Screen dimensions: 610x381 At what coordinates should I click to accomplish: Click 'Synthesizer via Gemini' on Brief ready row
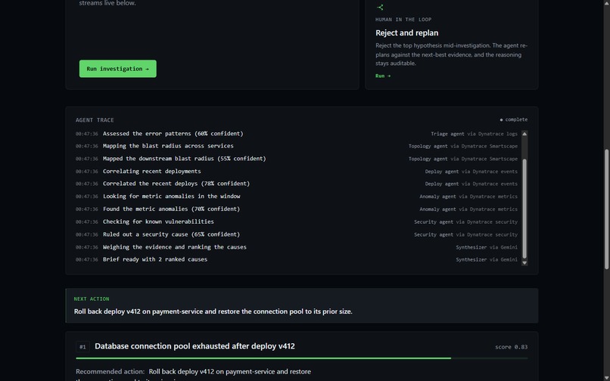pos(487,260)
